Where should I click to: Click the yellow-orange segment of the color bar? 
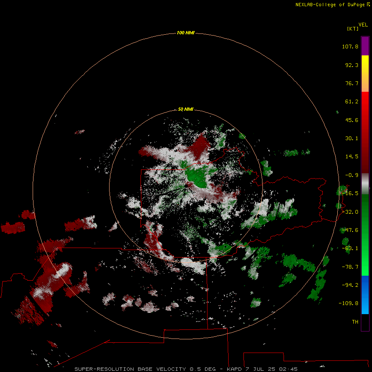(x=365, y=74)
